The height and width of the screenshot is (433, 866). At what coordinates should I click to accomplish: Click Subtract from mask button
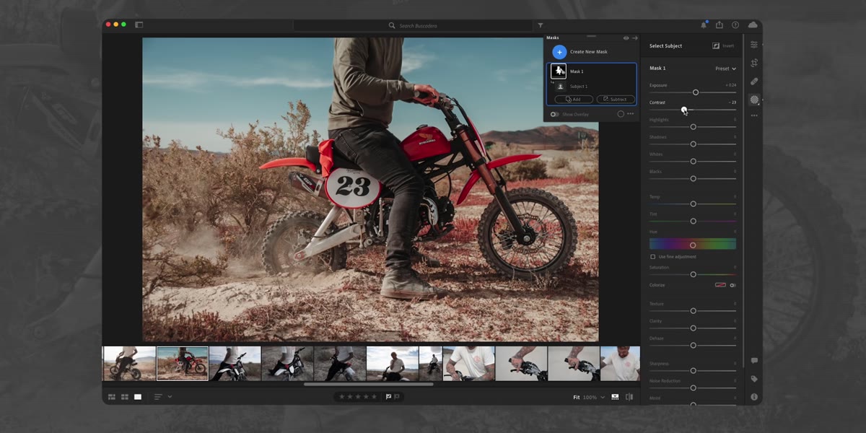tap(616, 99)
